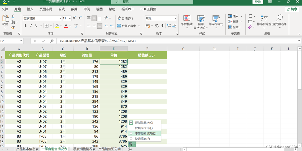Switch to the 公式 ribbon tab

point(62,9)
